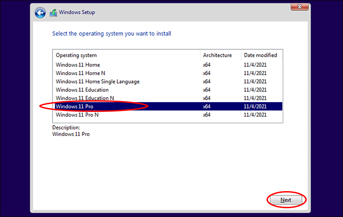The width and height of the screenshot is (343, 217).
Task: Select the Windows 11 Education N row
Action: tap(85, 98)
